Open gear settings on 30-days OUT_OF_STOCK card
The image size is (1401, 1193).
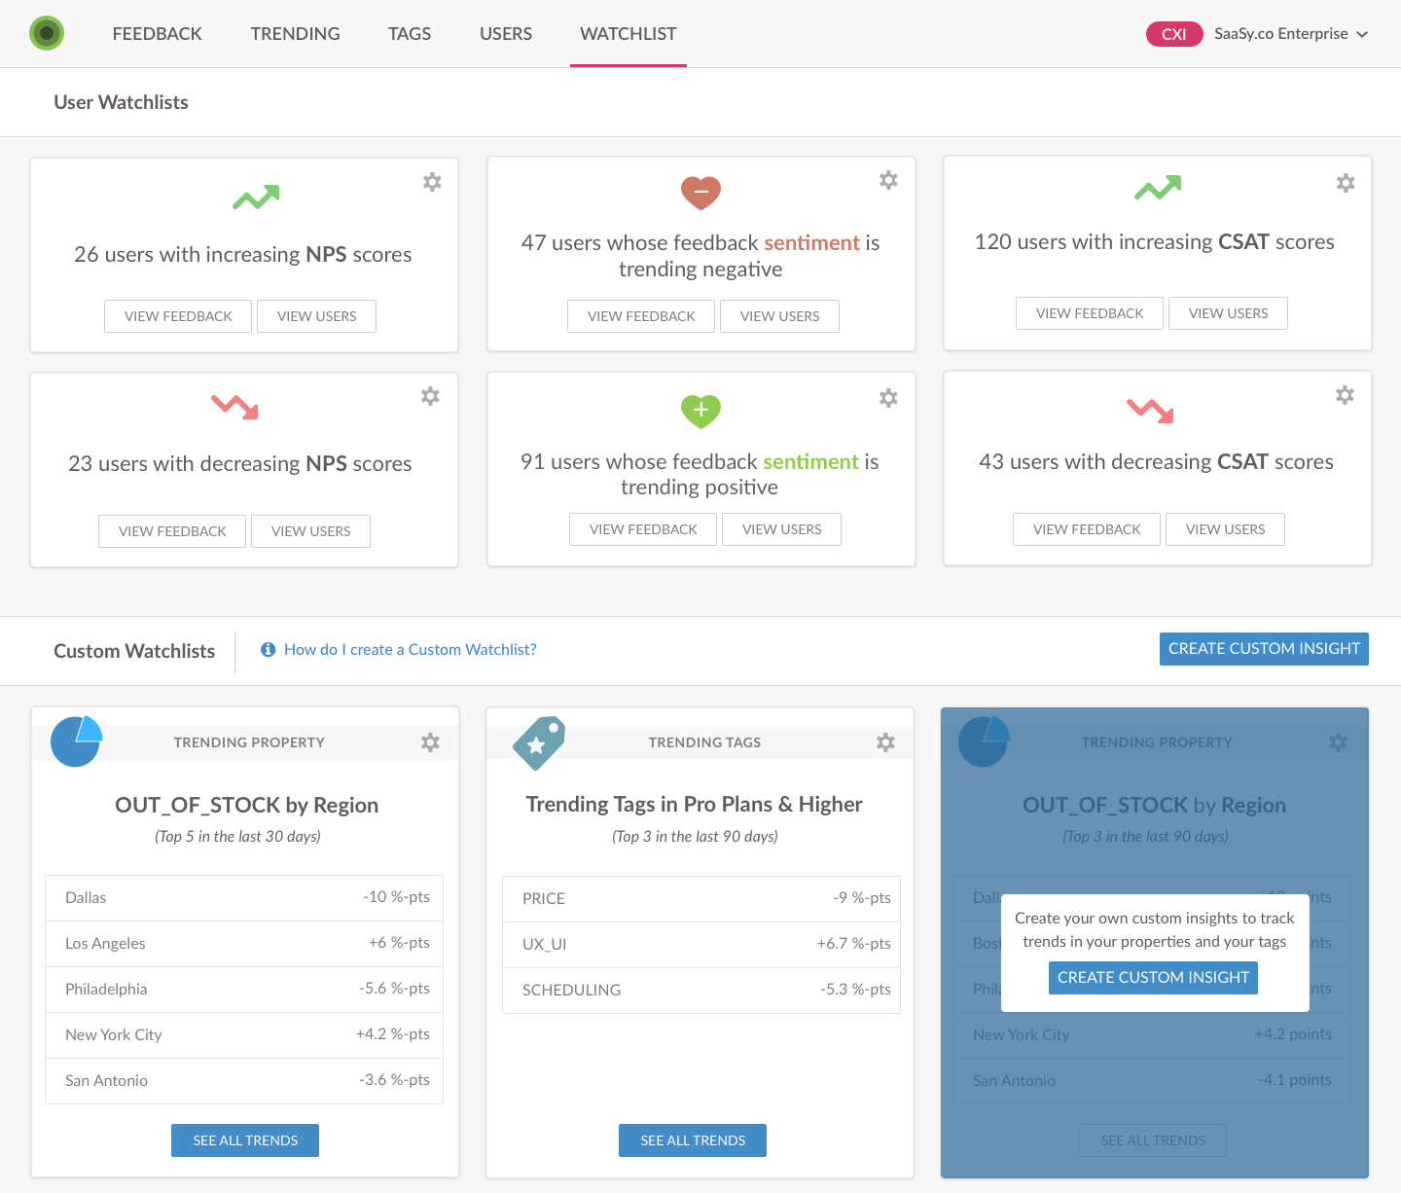click(x=430, y=742)
